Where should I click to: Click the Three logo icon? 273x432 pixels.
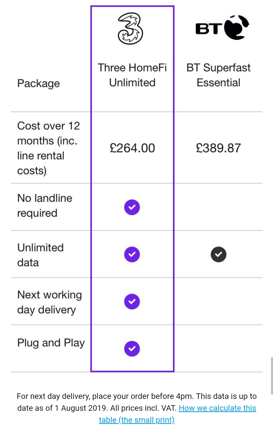click(x=130, y=28)
